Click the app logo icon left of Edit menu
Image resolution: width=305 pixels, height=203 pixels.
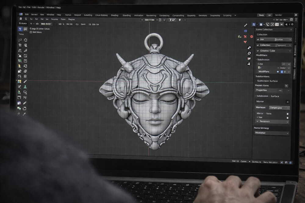tap(21, 14)
